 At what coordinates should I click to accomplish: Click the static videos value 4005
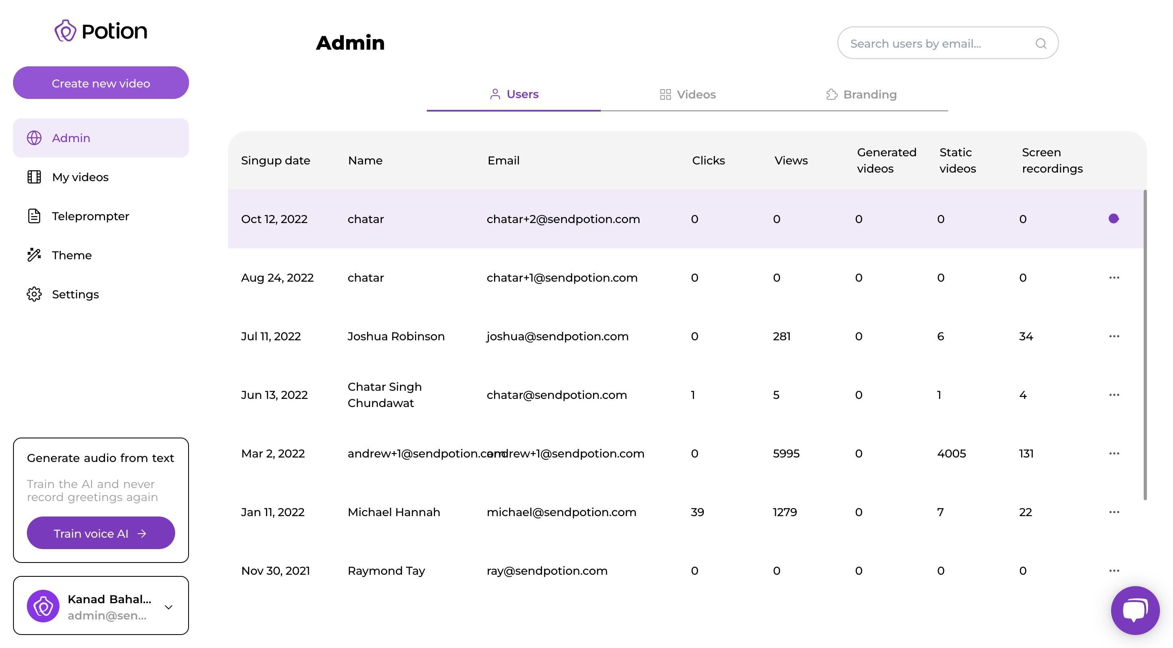(x=951, y=454)
